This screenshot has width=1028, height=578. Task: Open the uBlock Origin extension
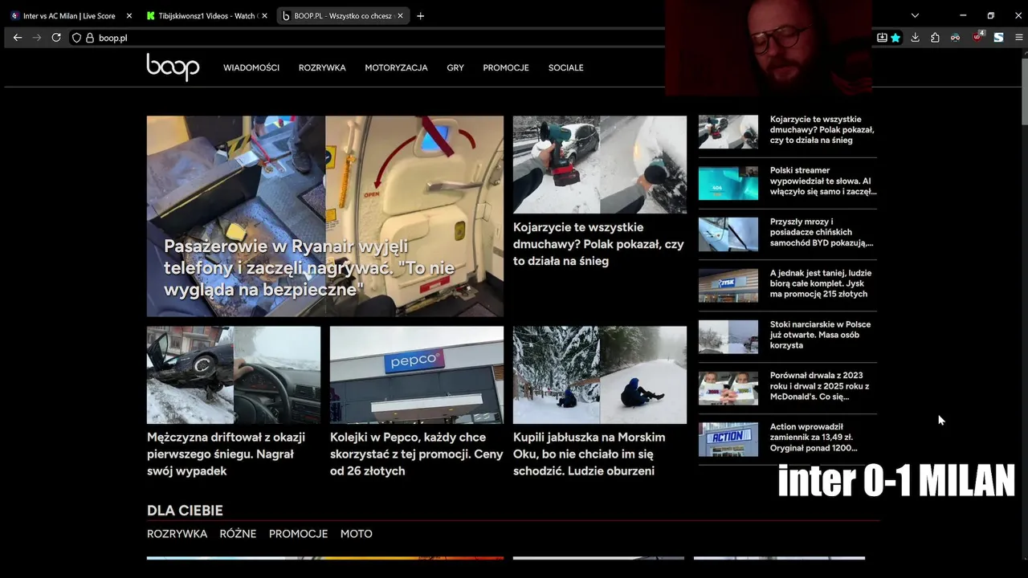[x=977, y=37]
